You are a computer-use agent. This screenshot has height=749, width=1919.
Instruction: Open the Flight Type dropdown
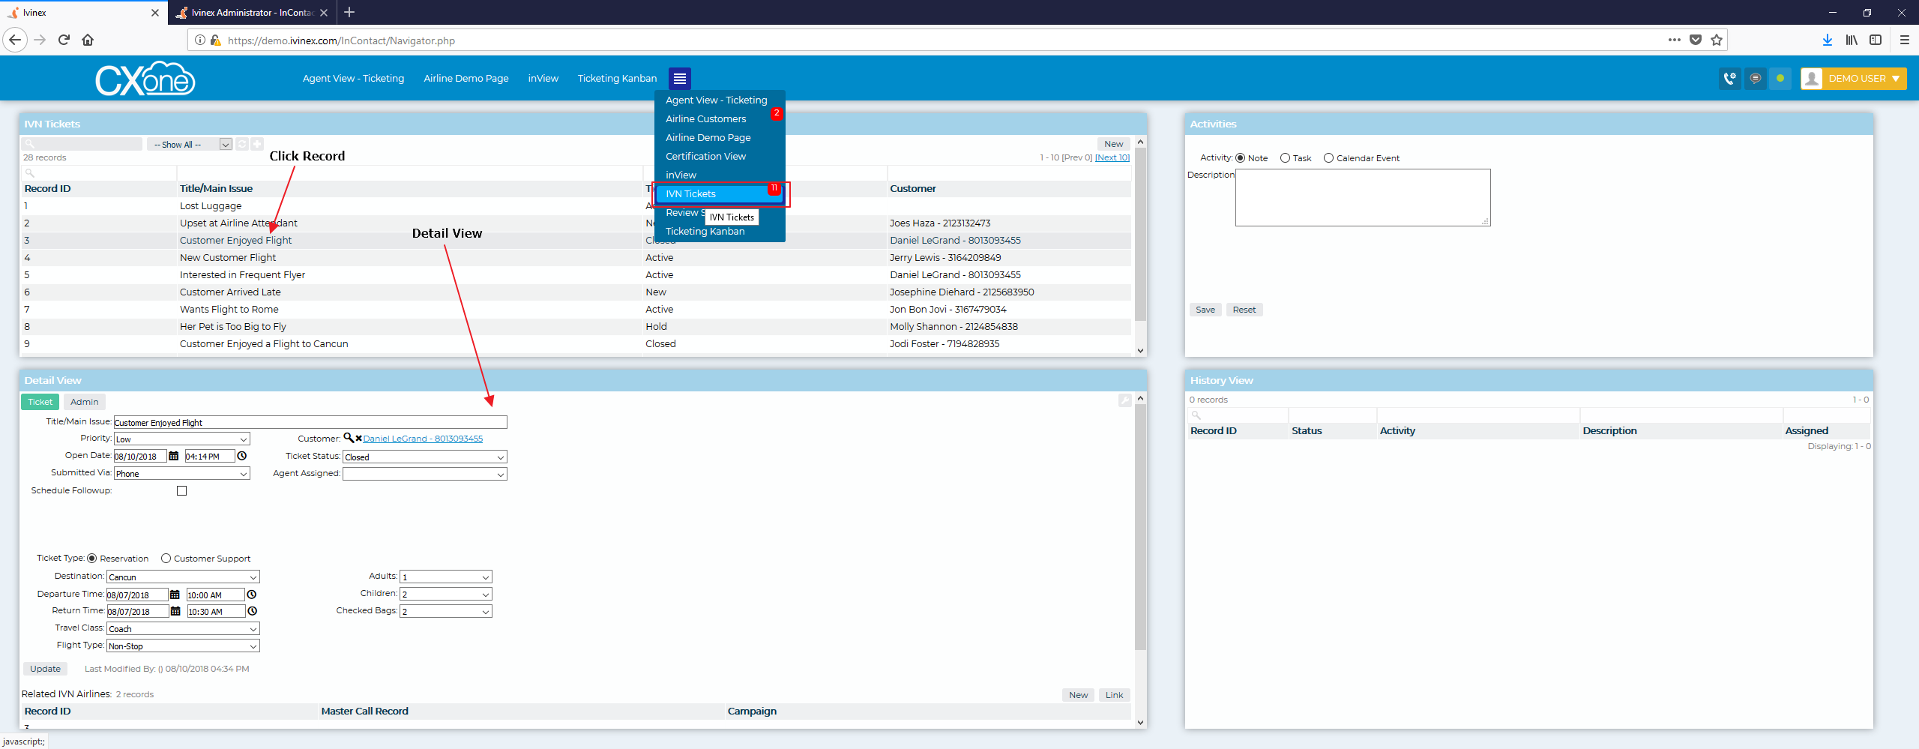coord(183,646)
